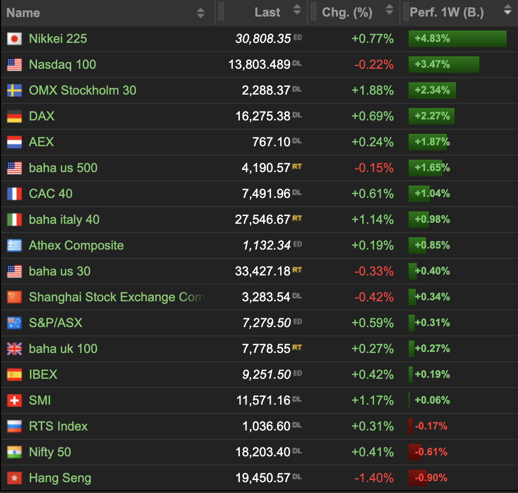The width and height of the screenshot is (518, 493).
Task: Click the last value 767.10
Action: pos(271,142)
